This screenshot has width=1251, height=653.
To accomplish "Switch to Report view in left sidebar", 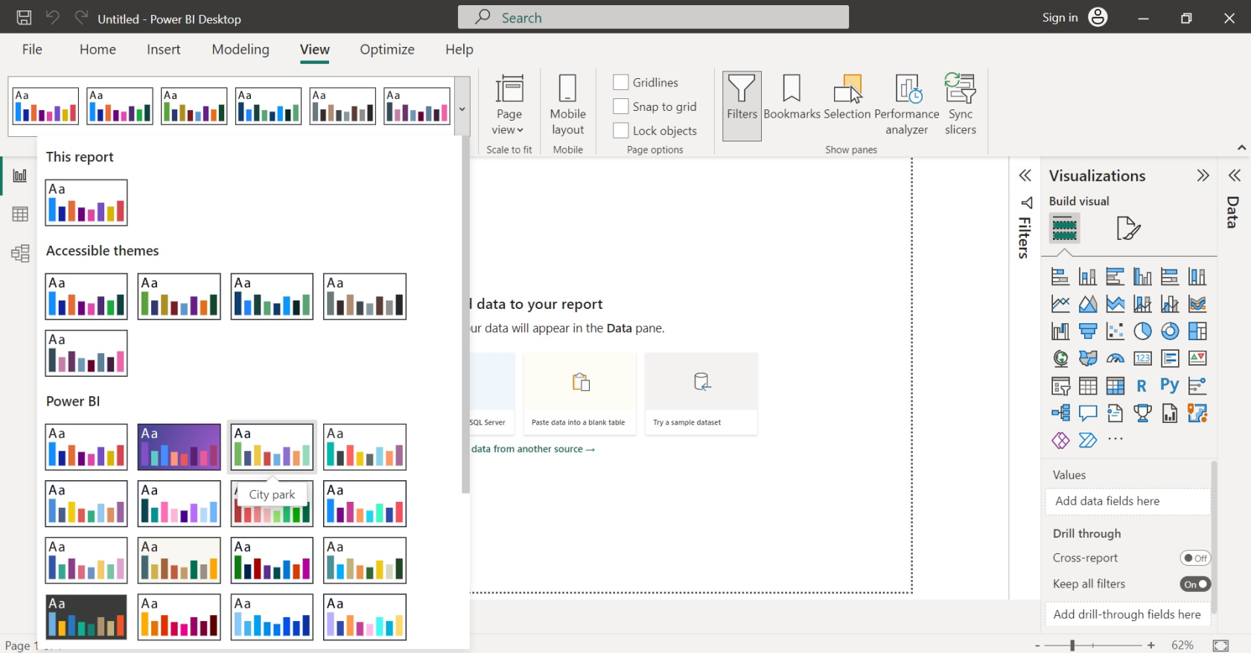I will click(x=20, y=176).
